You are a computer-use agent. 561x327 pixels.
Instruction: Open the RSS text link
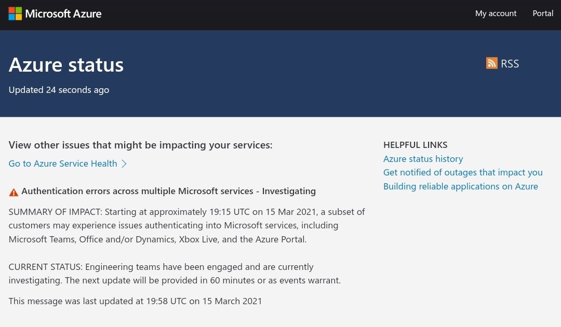click(510, 64)
